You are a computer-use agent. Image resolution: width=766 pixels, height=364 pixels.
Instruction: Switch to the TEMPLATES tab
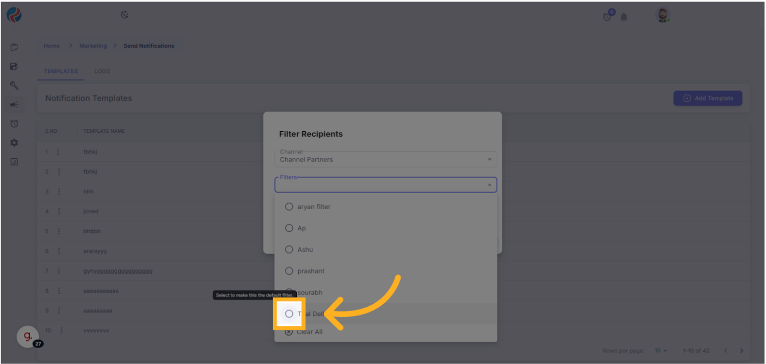point(61,71)
